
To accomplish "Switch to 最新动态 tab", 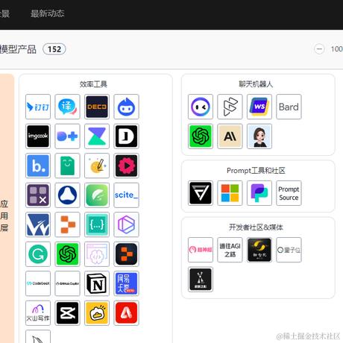I will coord(47,13).
